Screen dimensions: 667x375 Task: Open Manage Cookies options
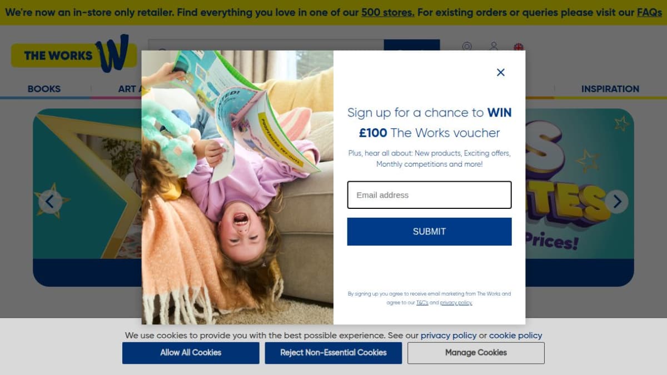click(476, 353)
